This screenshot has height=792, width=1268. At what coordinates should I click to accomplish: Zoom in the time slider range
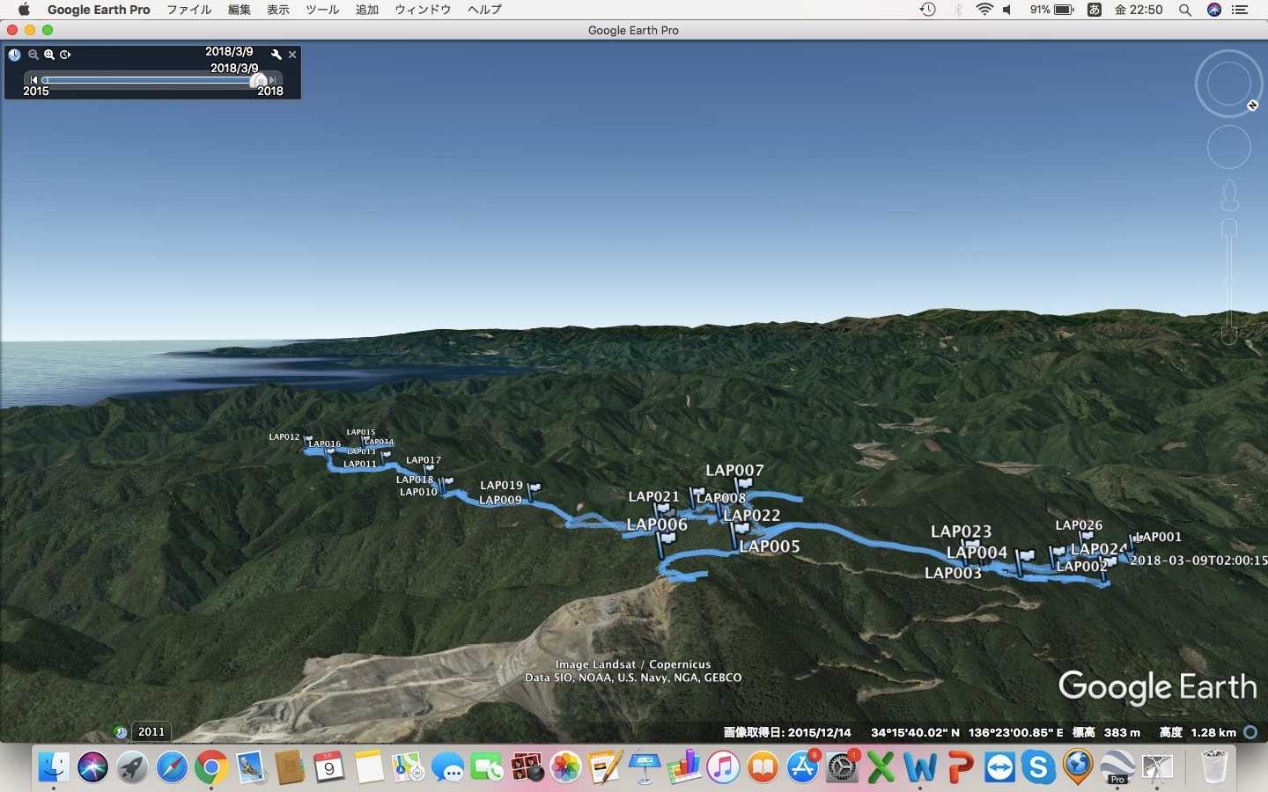click(49, 55)
